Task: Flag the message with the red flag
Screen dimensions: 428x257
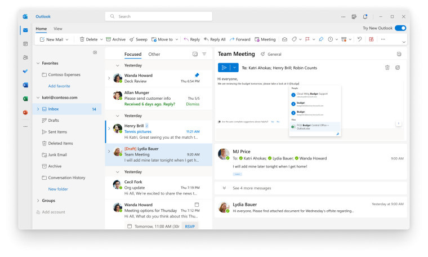Action: 307,39
